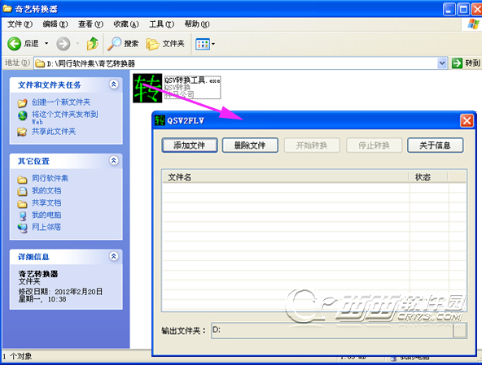Expand the address bar dropdown
Screen dimensions: 482x365
[442, 63]
